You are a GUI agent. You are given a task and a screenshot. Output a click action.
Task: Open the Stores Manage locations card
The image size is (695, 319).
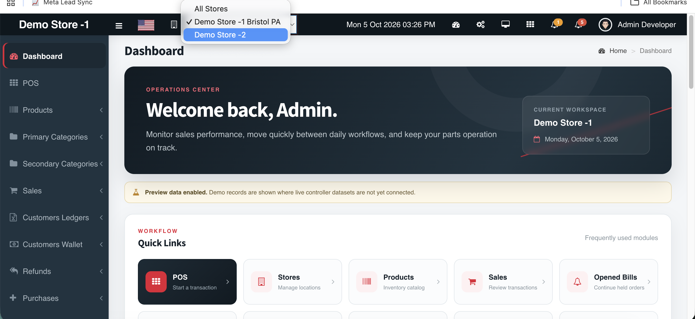pos(293,282)
